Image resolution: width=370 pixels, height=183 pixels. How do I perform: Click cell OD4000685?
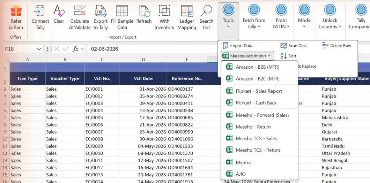coord(187,117)
